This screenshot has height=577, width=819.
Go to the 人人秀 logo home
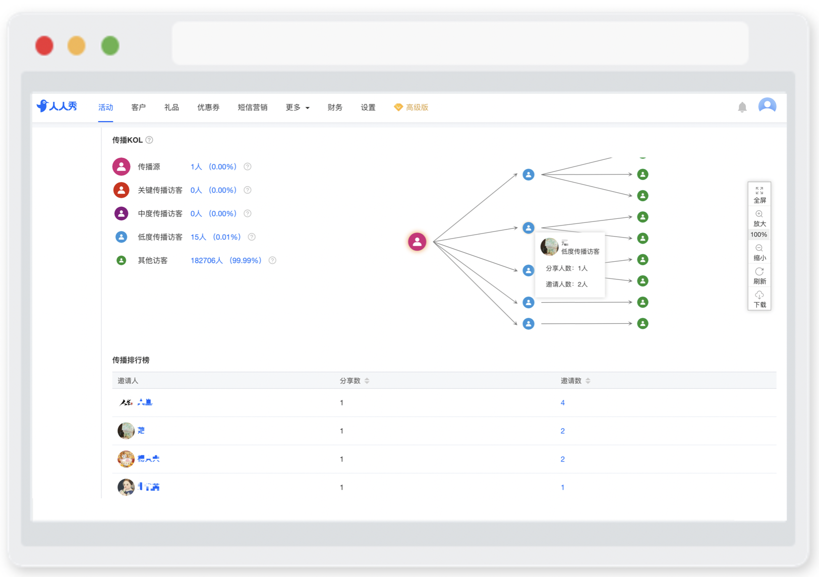[57, 106]
